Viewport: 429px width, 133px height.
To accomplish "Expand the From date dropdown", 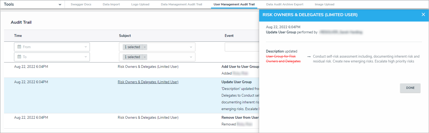I will 86,47.
